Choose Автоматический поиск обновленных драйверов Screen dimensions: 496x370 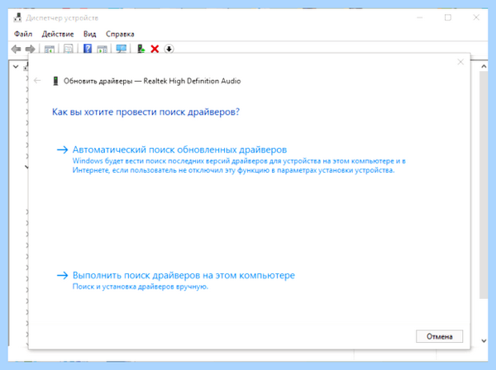coord(179,149)
